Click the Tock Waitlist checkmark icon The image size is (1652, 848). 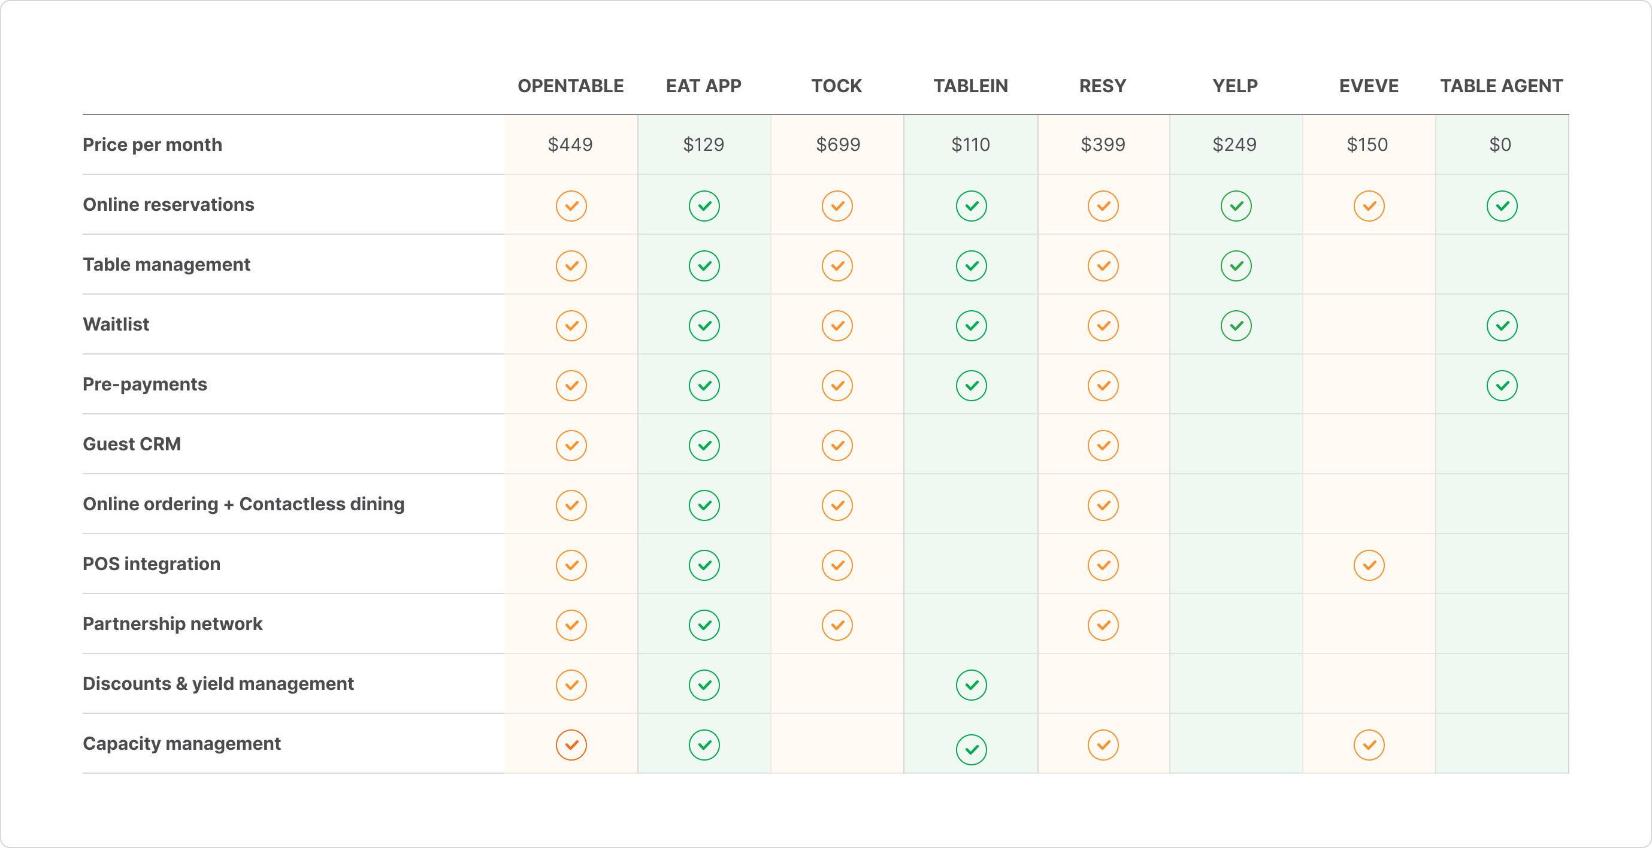837,325
